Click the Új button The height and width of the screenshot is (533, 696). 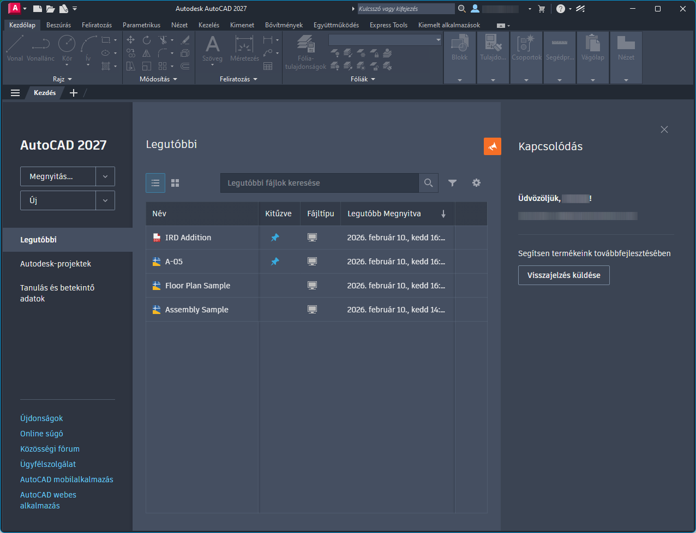pos(58,200)
